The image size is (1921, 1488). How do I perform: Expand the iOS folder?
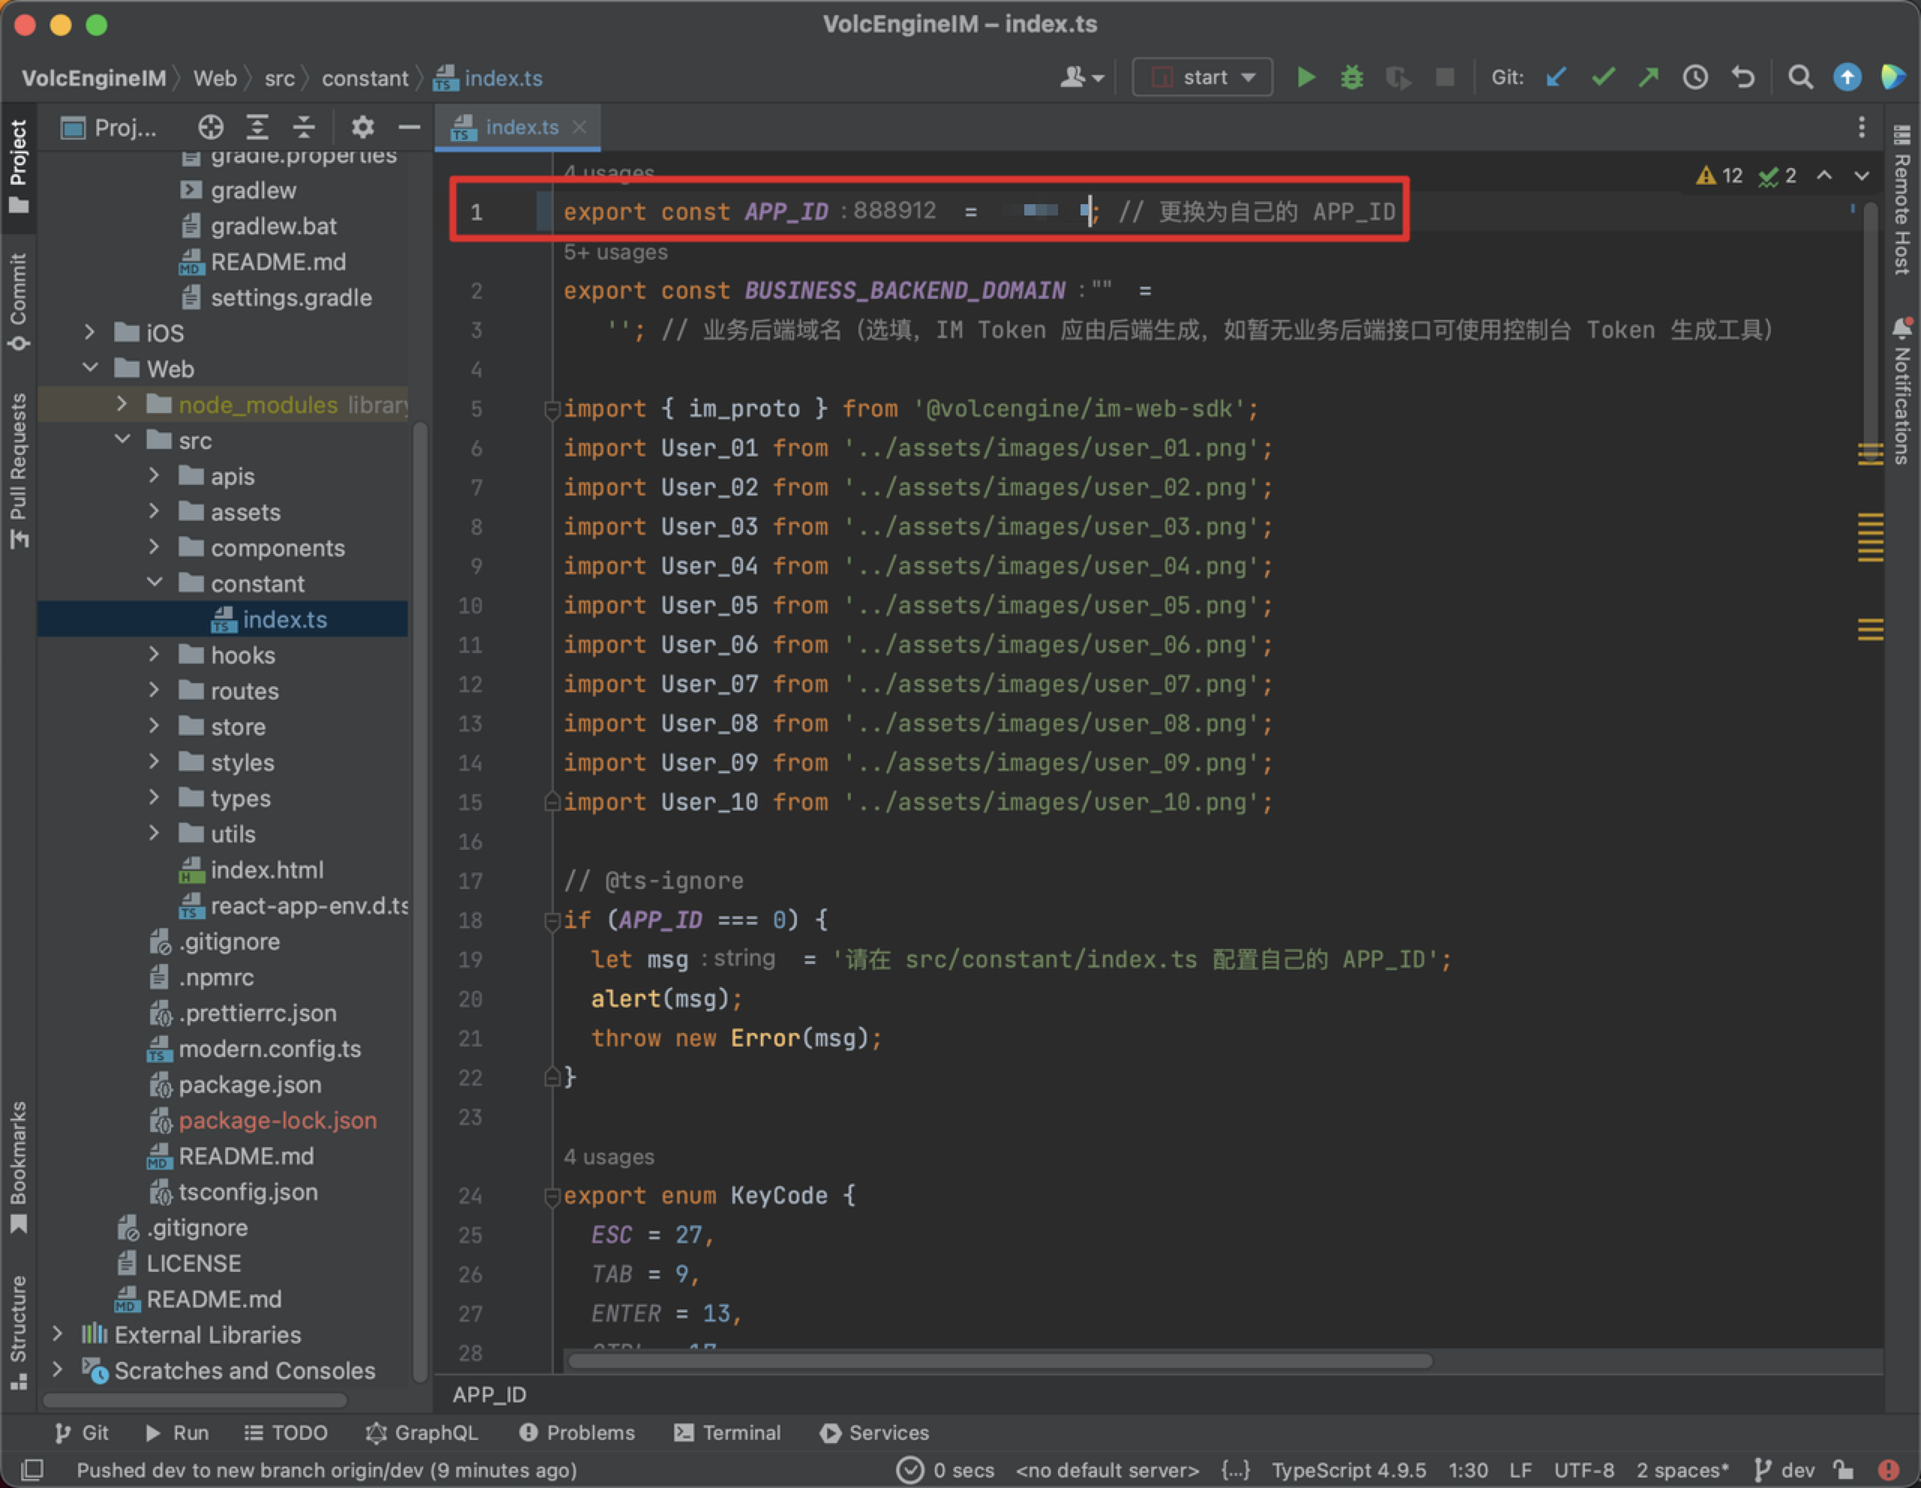pos(89,333)
